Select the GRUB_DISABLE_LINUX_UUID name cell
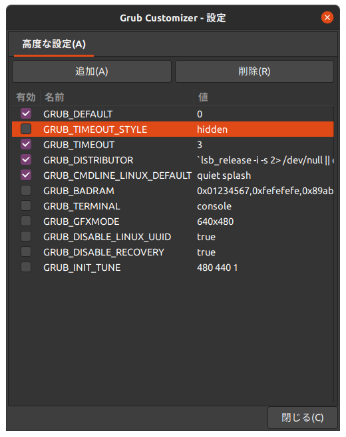This screenshot has height=437, width=346. pyautogui.click(x=107, y=237)
